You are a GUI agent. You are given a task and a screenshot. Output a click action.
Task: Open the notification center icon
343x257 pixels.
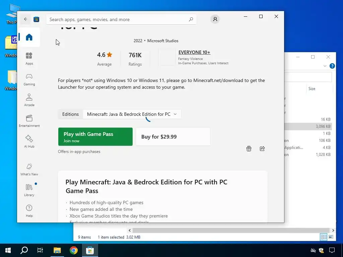pos(332,250)
